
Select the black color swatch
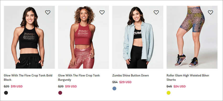point(6,93)
